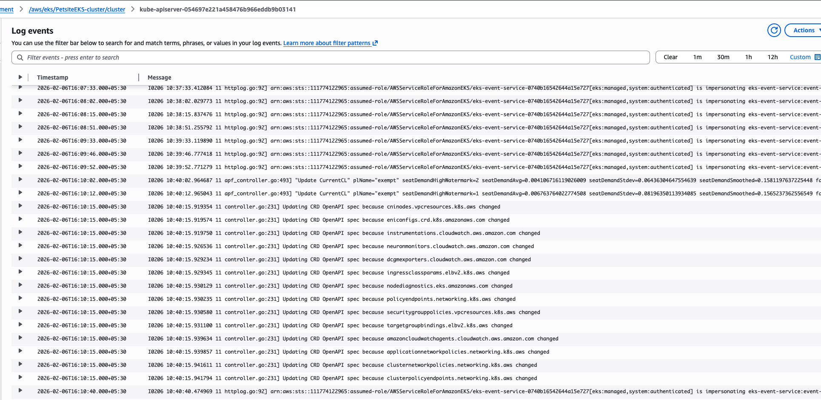Select the 12h time range
This screenshot has height=400, width=821.
click(x=773, y=57)
